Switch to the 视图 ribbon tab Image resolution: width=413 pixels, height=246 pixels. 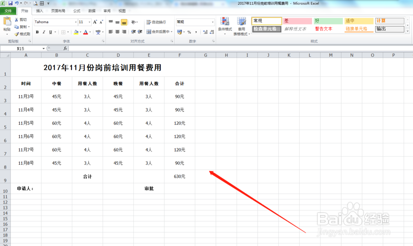pyautogui.click(x=122, y=11)
